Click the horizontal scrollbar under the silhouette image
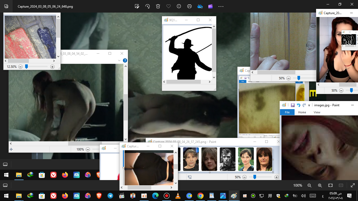This screenshot has height=201, width=358. tap(183, 82)
